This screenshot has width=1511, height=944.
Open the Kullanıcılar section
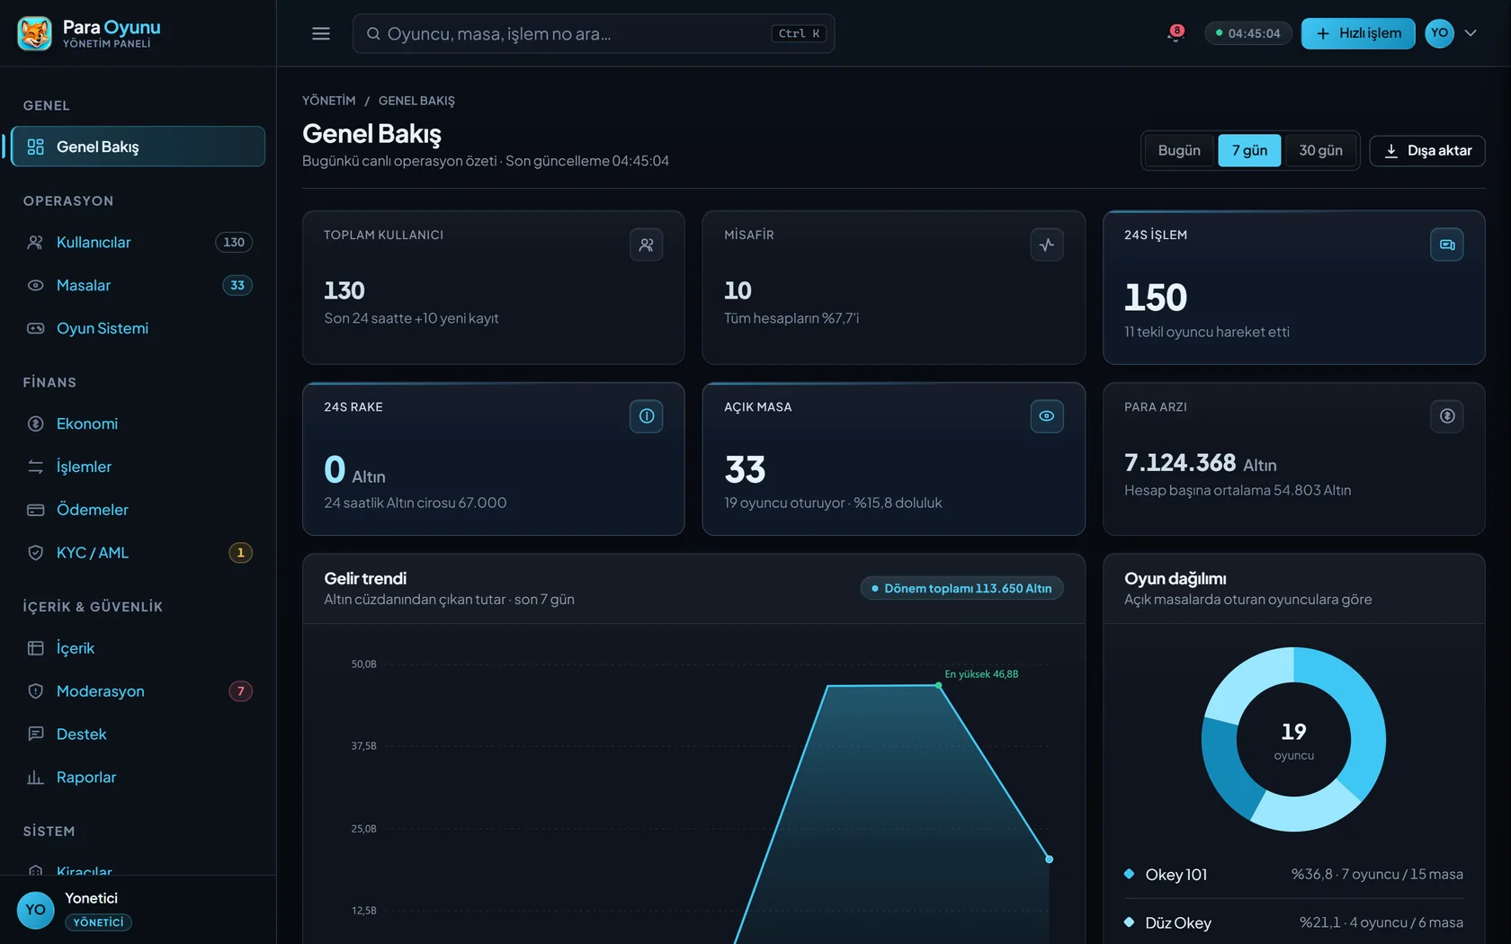pos(139,242)
